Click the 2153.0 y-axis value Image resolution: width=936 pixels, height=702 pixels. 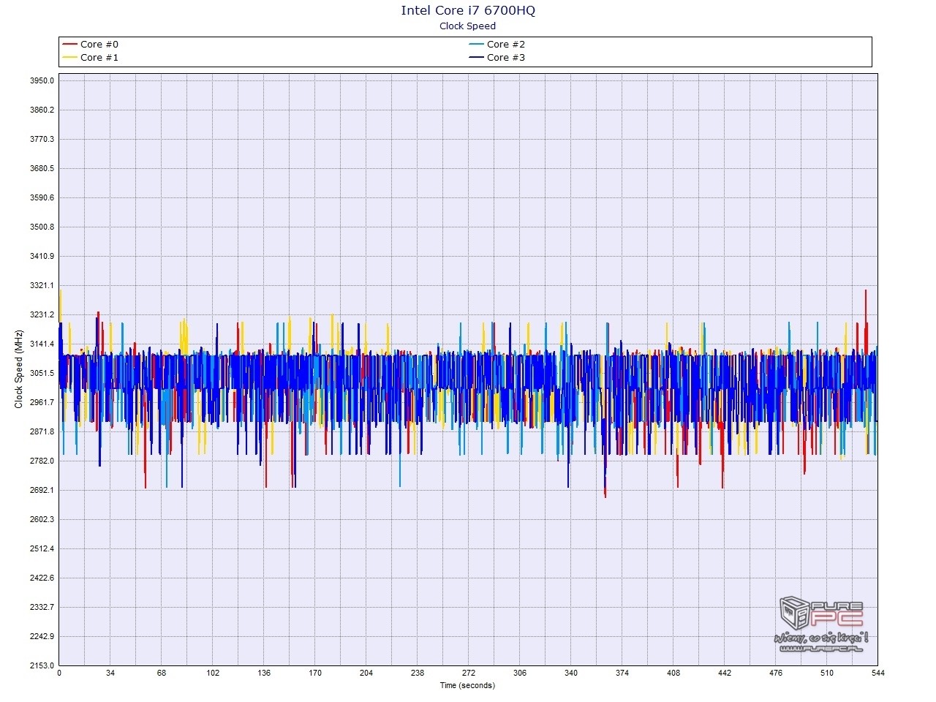click(x=42, y=666)
